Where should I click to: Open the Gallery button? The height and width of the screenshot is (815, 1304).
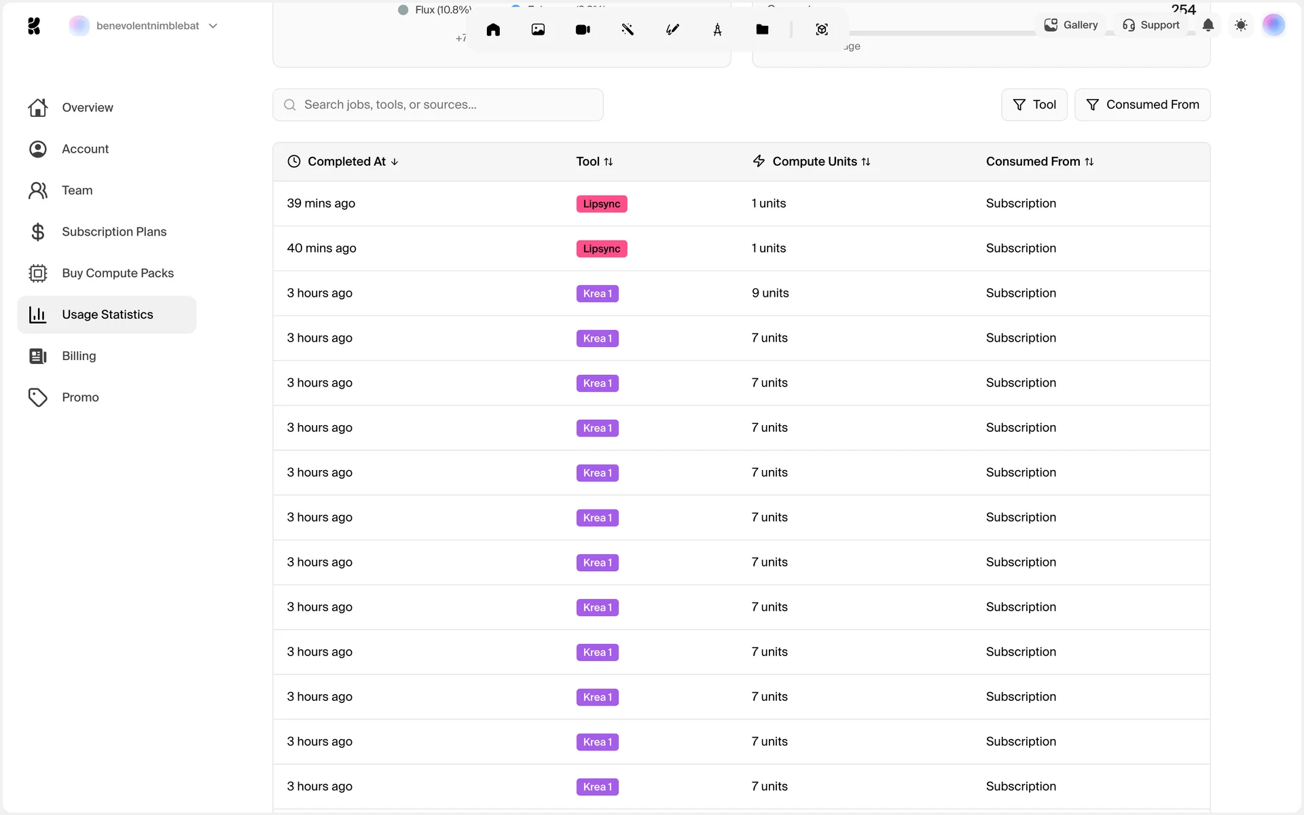1071,25
